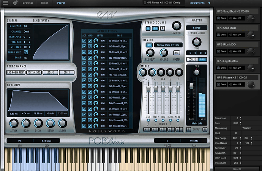Click the Transpose stepper in System panel

pyautogui.click(x=30, y=36)
